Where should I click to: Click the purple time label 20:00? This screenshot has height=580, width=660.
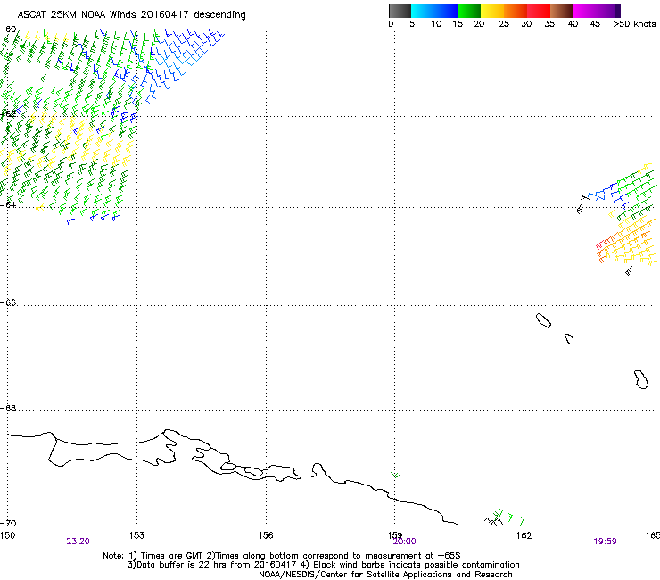tap(405, 542)
